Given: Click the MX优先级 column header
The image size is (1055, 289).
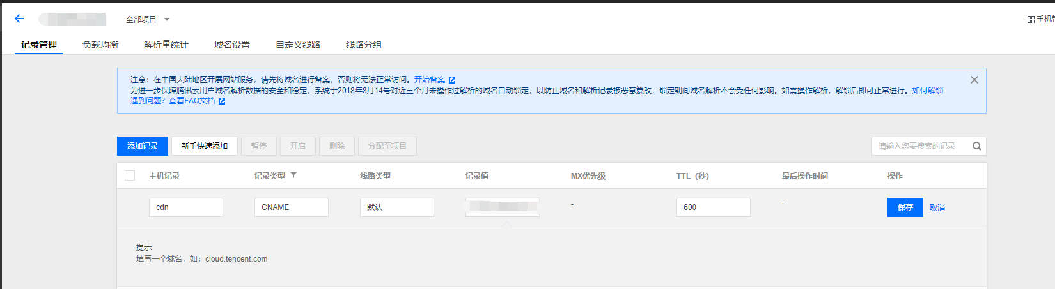Looking at the screenshot, I should pyautogui.click(x=588, y=176).
